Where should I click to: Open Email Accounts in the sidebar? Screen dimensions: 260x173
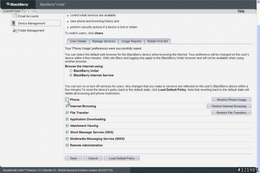tap(28, 16)
